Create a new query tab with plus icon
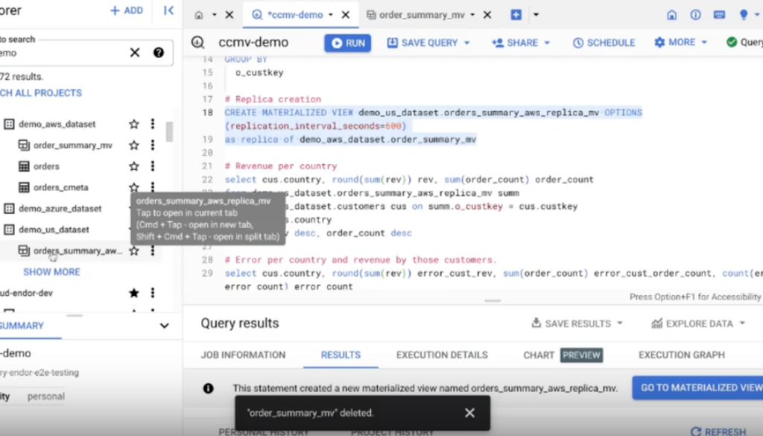 pos(516,15)
